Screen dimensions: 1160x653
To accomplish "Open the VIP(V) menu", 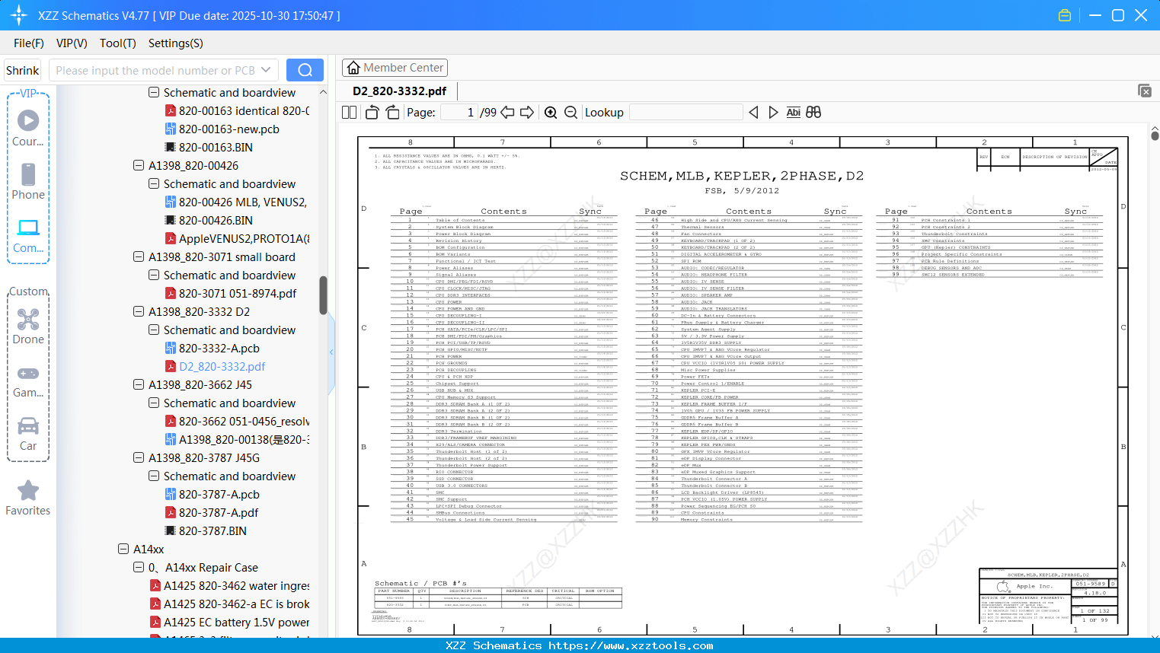I will pyautogui.click(x=72, y=43).
